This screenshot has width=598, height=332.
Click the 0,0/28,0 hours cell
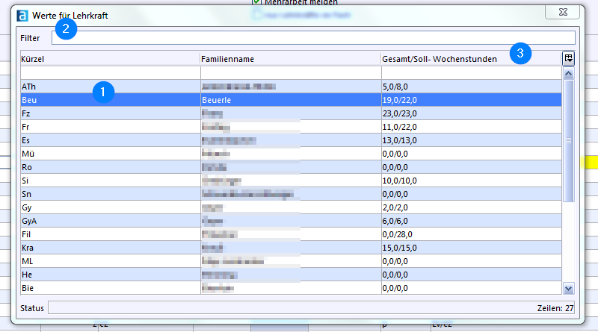click(x=472, y=234)
